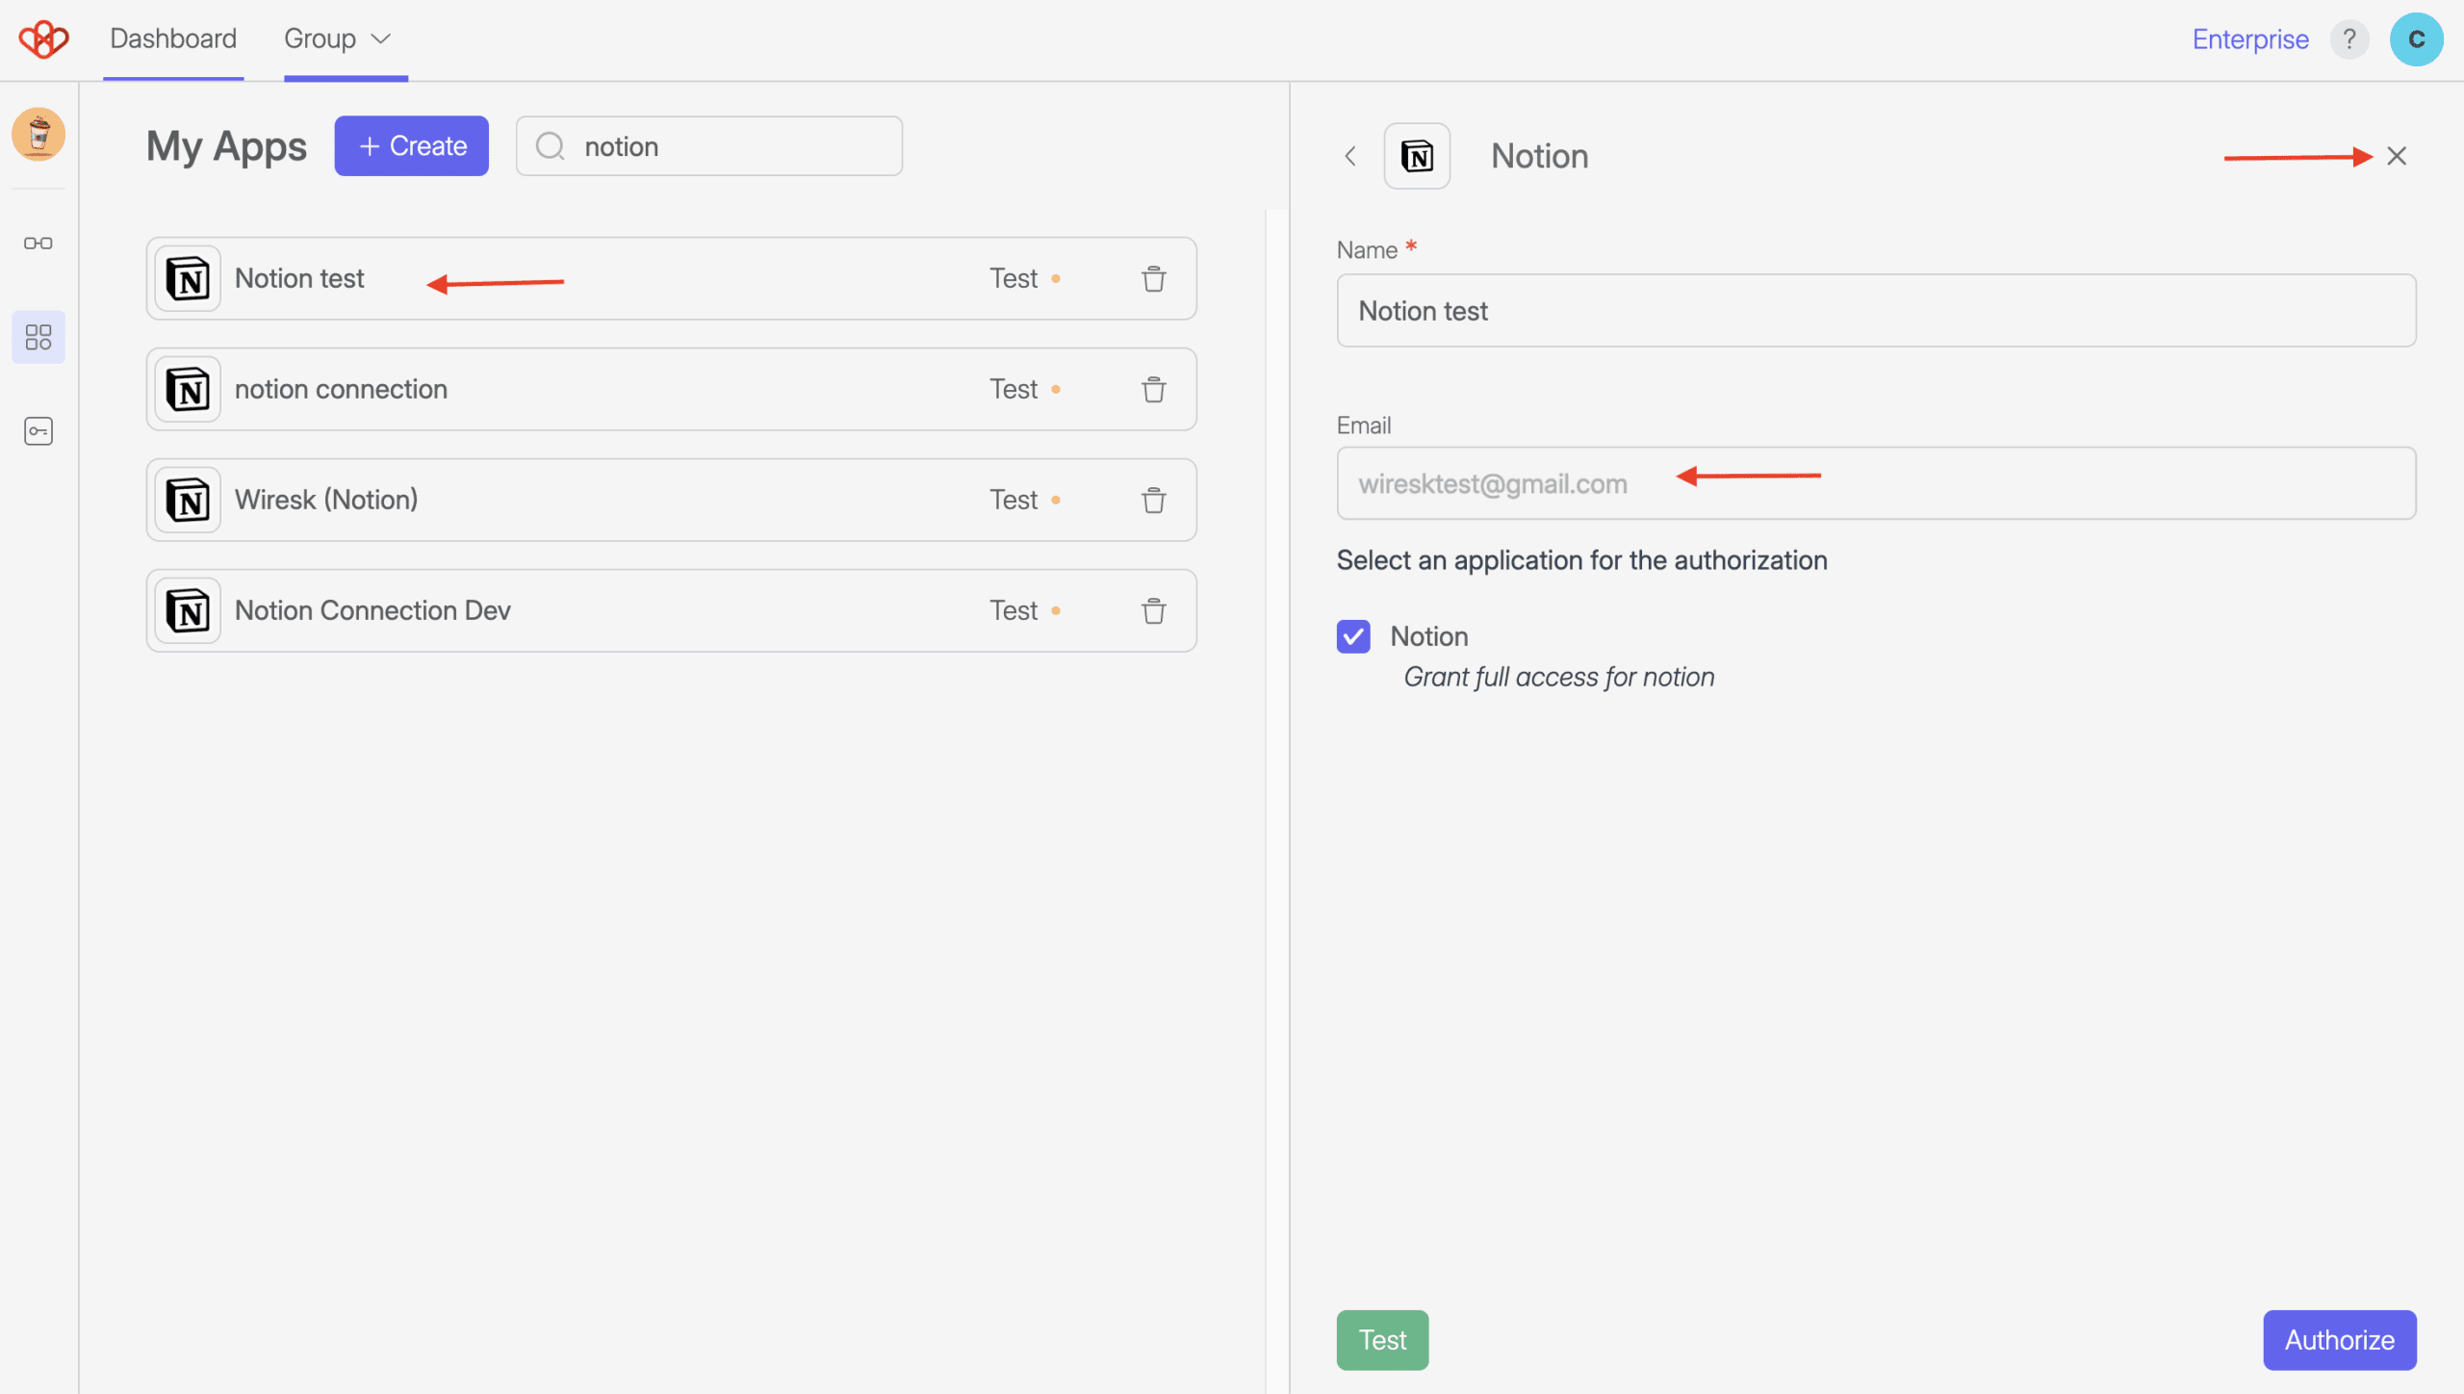Click the Email field
Viewport: 2464px width, 1394px height.
coord(1876,483)
